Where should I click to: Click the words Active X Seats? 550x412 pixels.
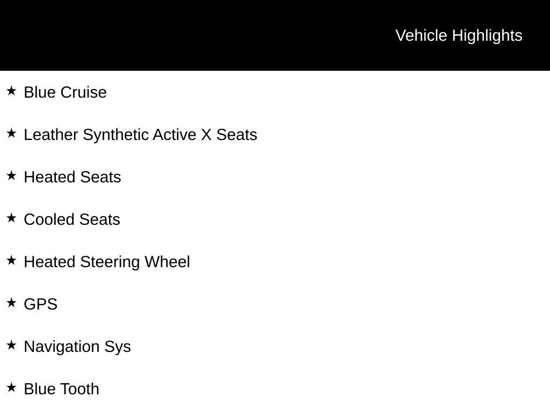click(205, 135)
